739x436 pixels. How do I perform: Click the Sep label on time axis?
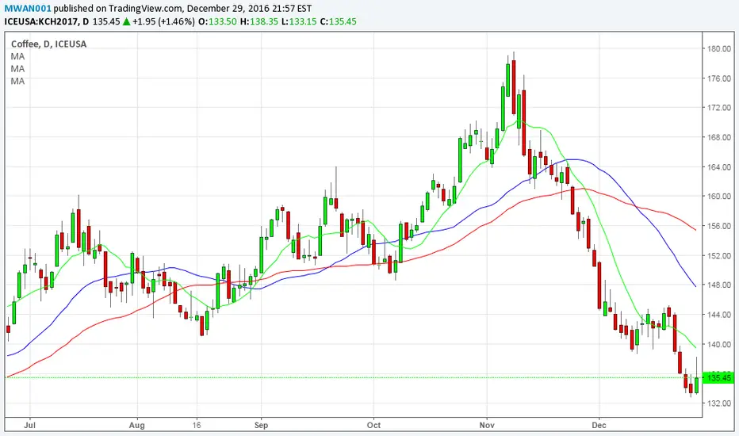(x=261, y=425)
